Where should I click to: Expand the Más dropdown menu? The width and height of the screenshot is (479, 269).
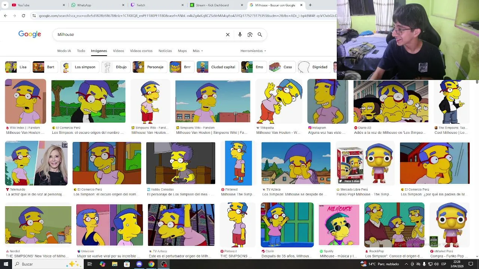click(198, 51)
